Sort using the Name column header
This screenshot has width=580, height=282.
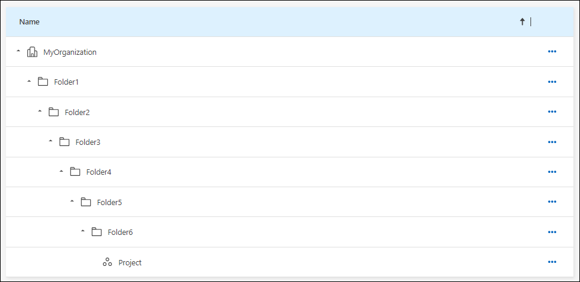click(x=29, y=22)
